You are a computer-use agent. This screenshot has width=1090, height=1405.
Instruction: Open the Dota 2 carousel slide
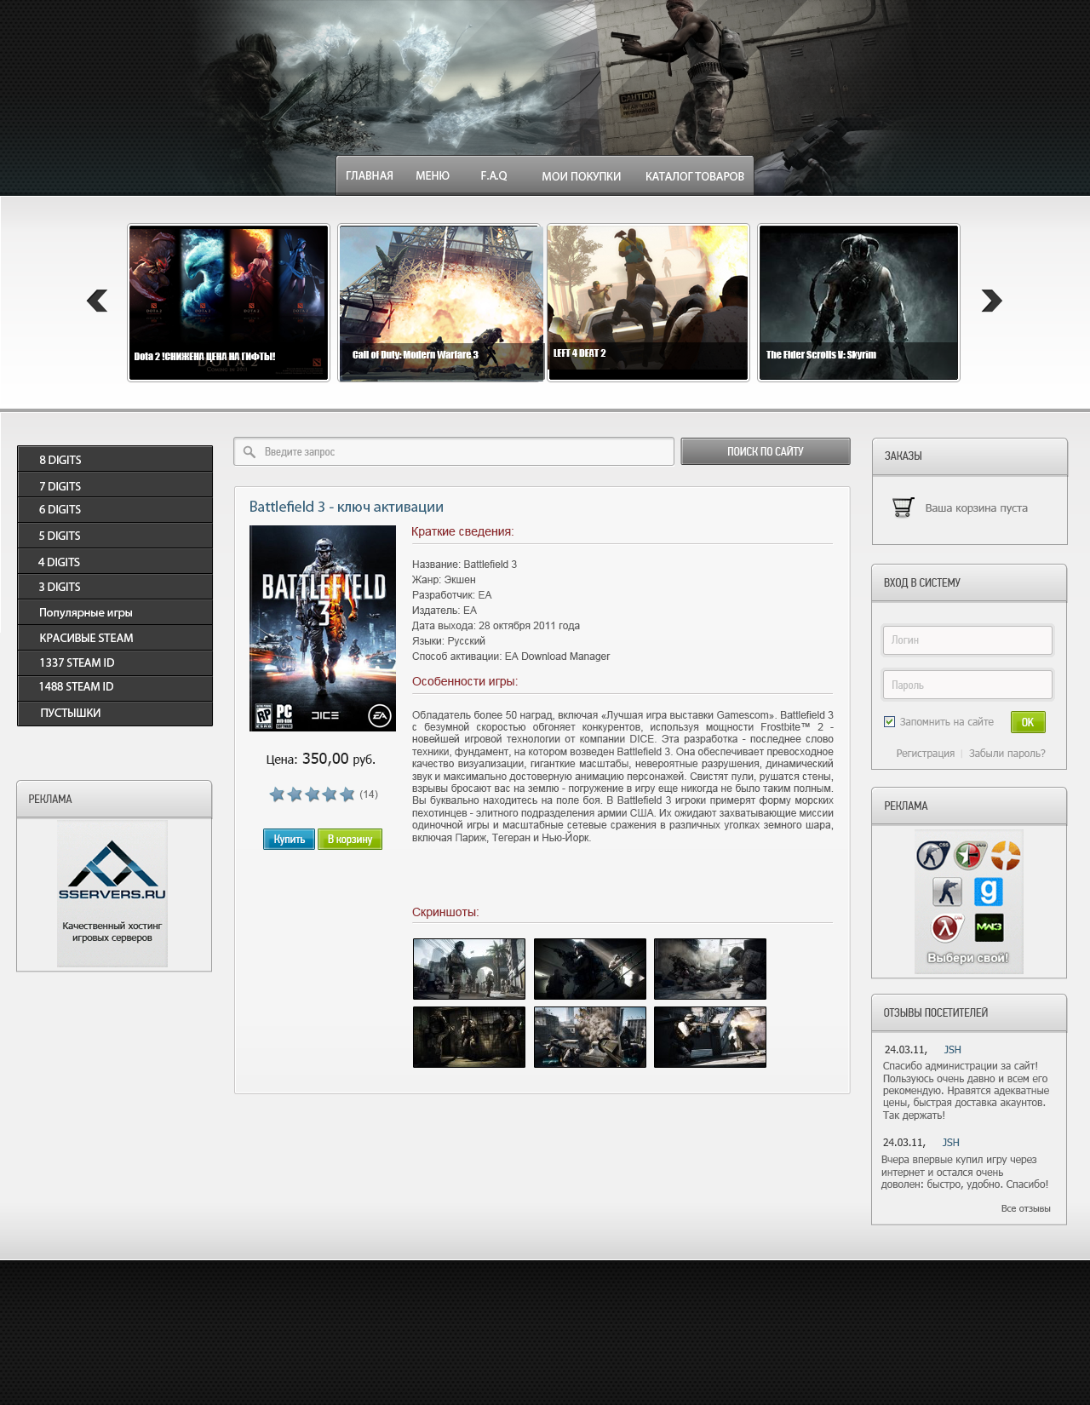pos(228,302)
